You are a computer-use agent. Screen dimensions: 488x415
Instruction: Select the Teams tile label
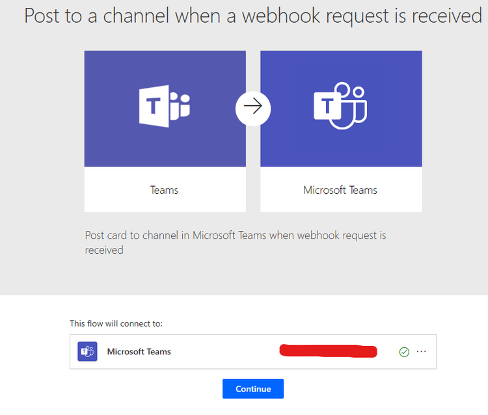click(165, 190)
